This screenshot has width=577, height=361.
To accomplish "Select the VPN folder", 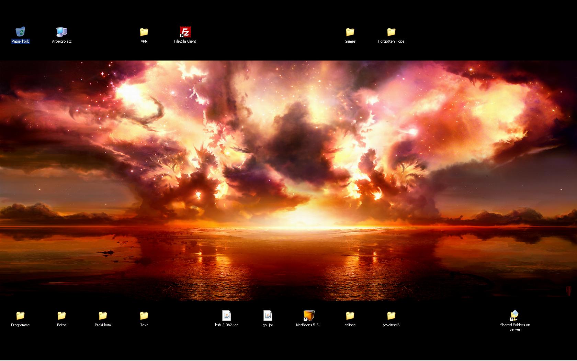I will 144,32.
